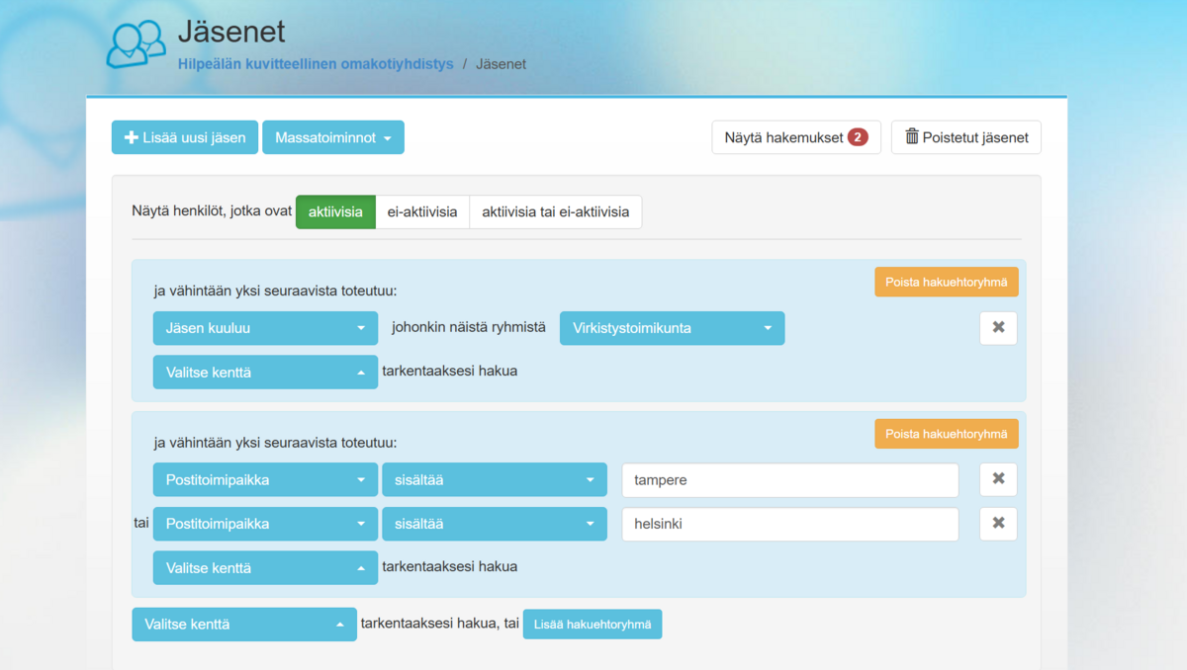
Task: Select aktiivisia tai ei-aktiivisia option
Action: 555,211
